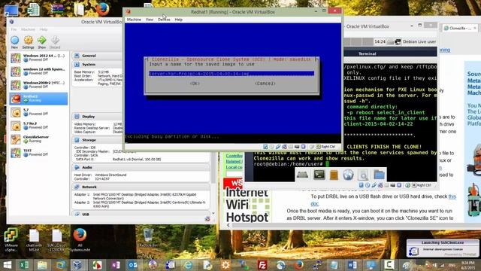This screenshot has width=481, height=271.
Task: Click scrollbar down arrow in VirtualBox details pane
Action: click(x=213, y=213)
